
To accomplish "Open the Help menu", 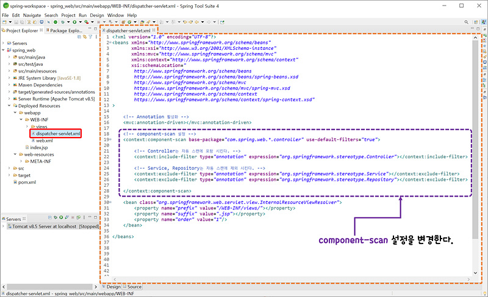I will click(132, 15).
